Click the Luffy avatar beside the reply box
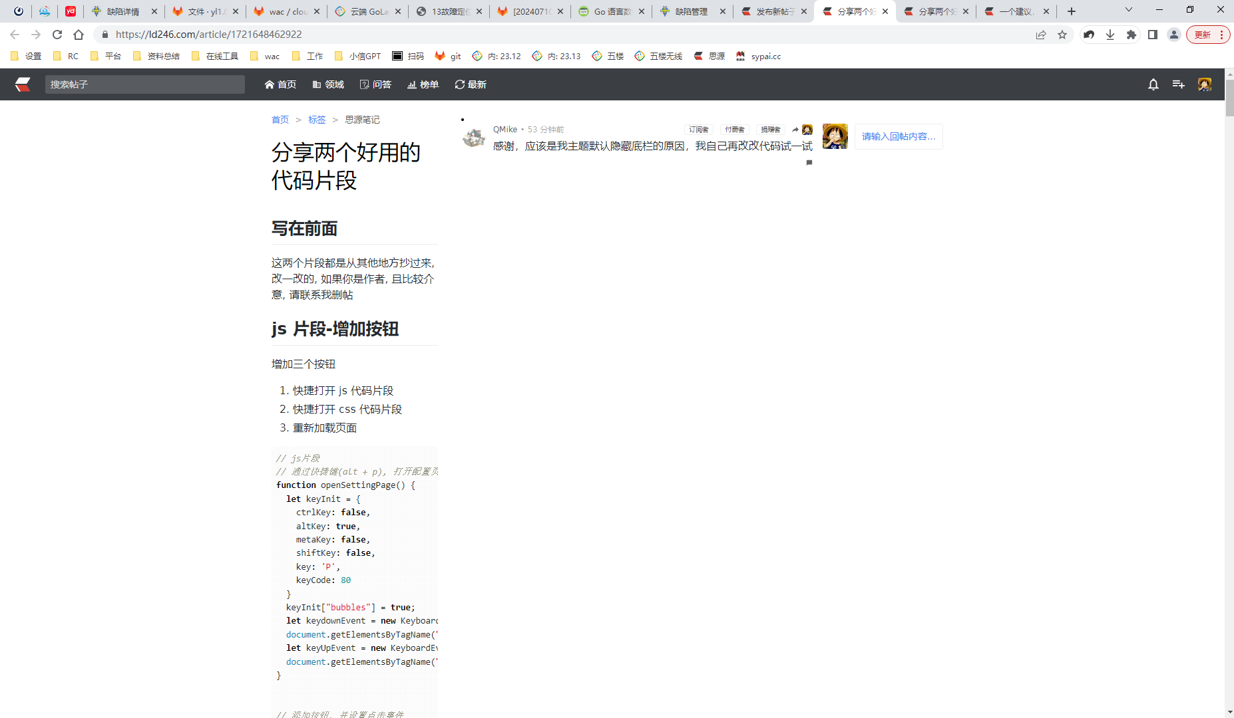Image resolution: width=1234 pixels, height=718 pixels. [835, 136]
